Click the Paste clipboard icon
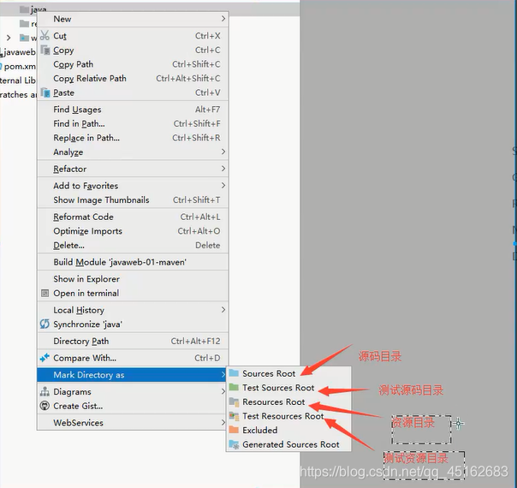The width and height of the screenshot is (517, 488). click(45, 92)
